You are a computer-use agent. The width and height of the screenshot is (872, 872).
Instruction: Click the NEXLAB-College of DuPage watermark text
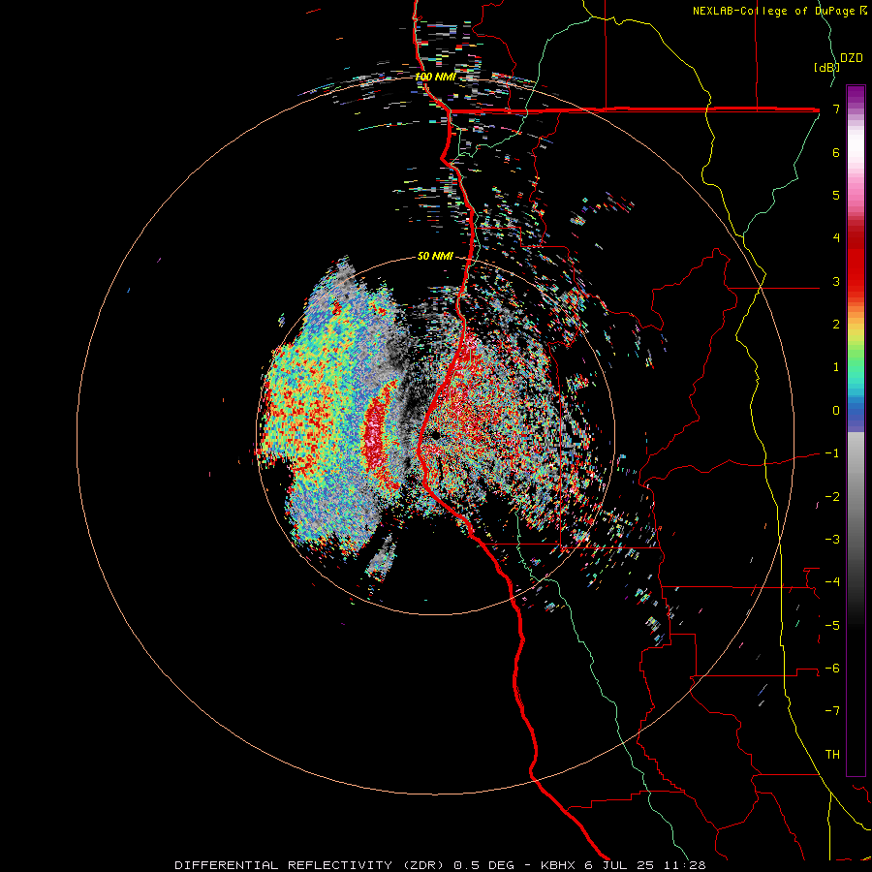pyautogui.click(x=779, y=11)
